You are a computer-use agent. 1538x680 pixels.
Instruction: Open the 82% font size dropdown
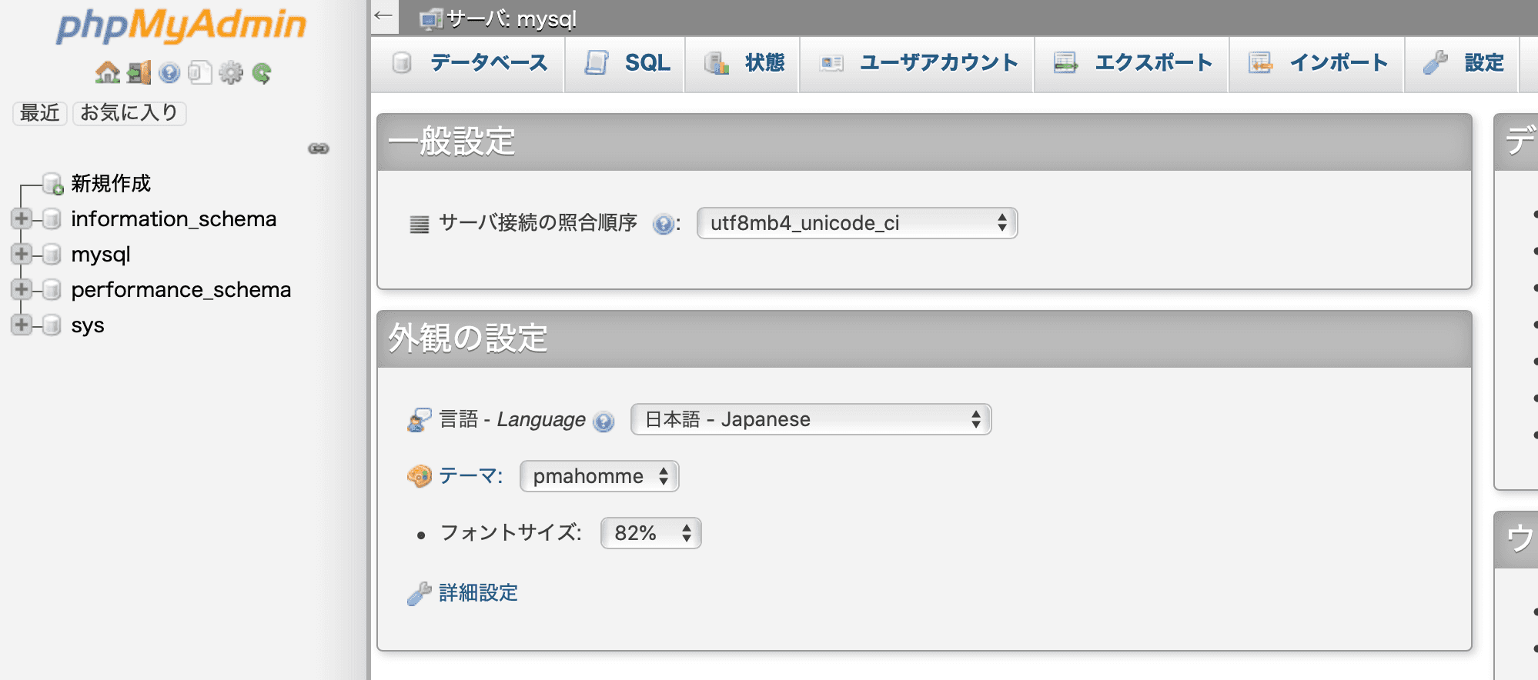[x=650, y=533]
